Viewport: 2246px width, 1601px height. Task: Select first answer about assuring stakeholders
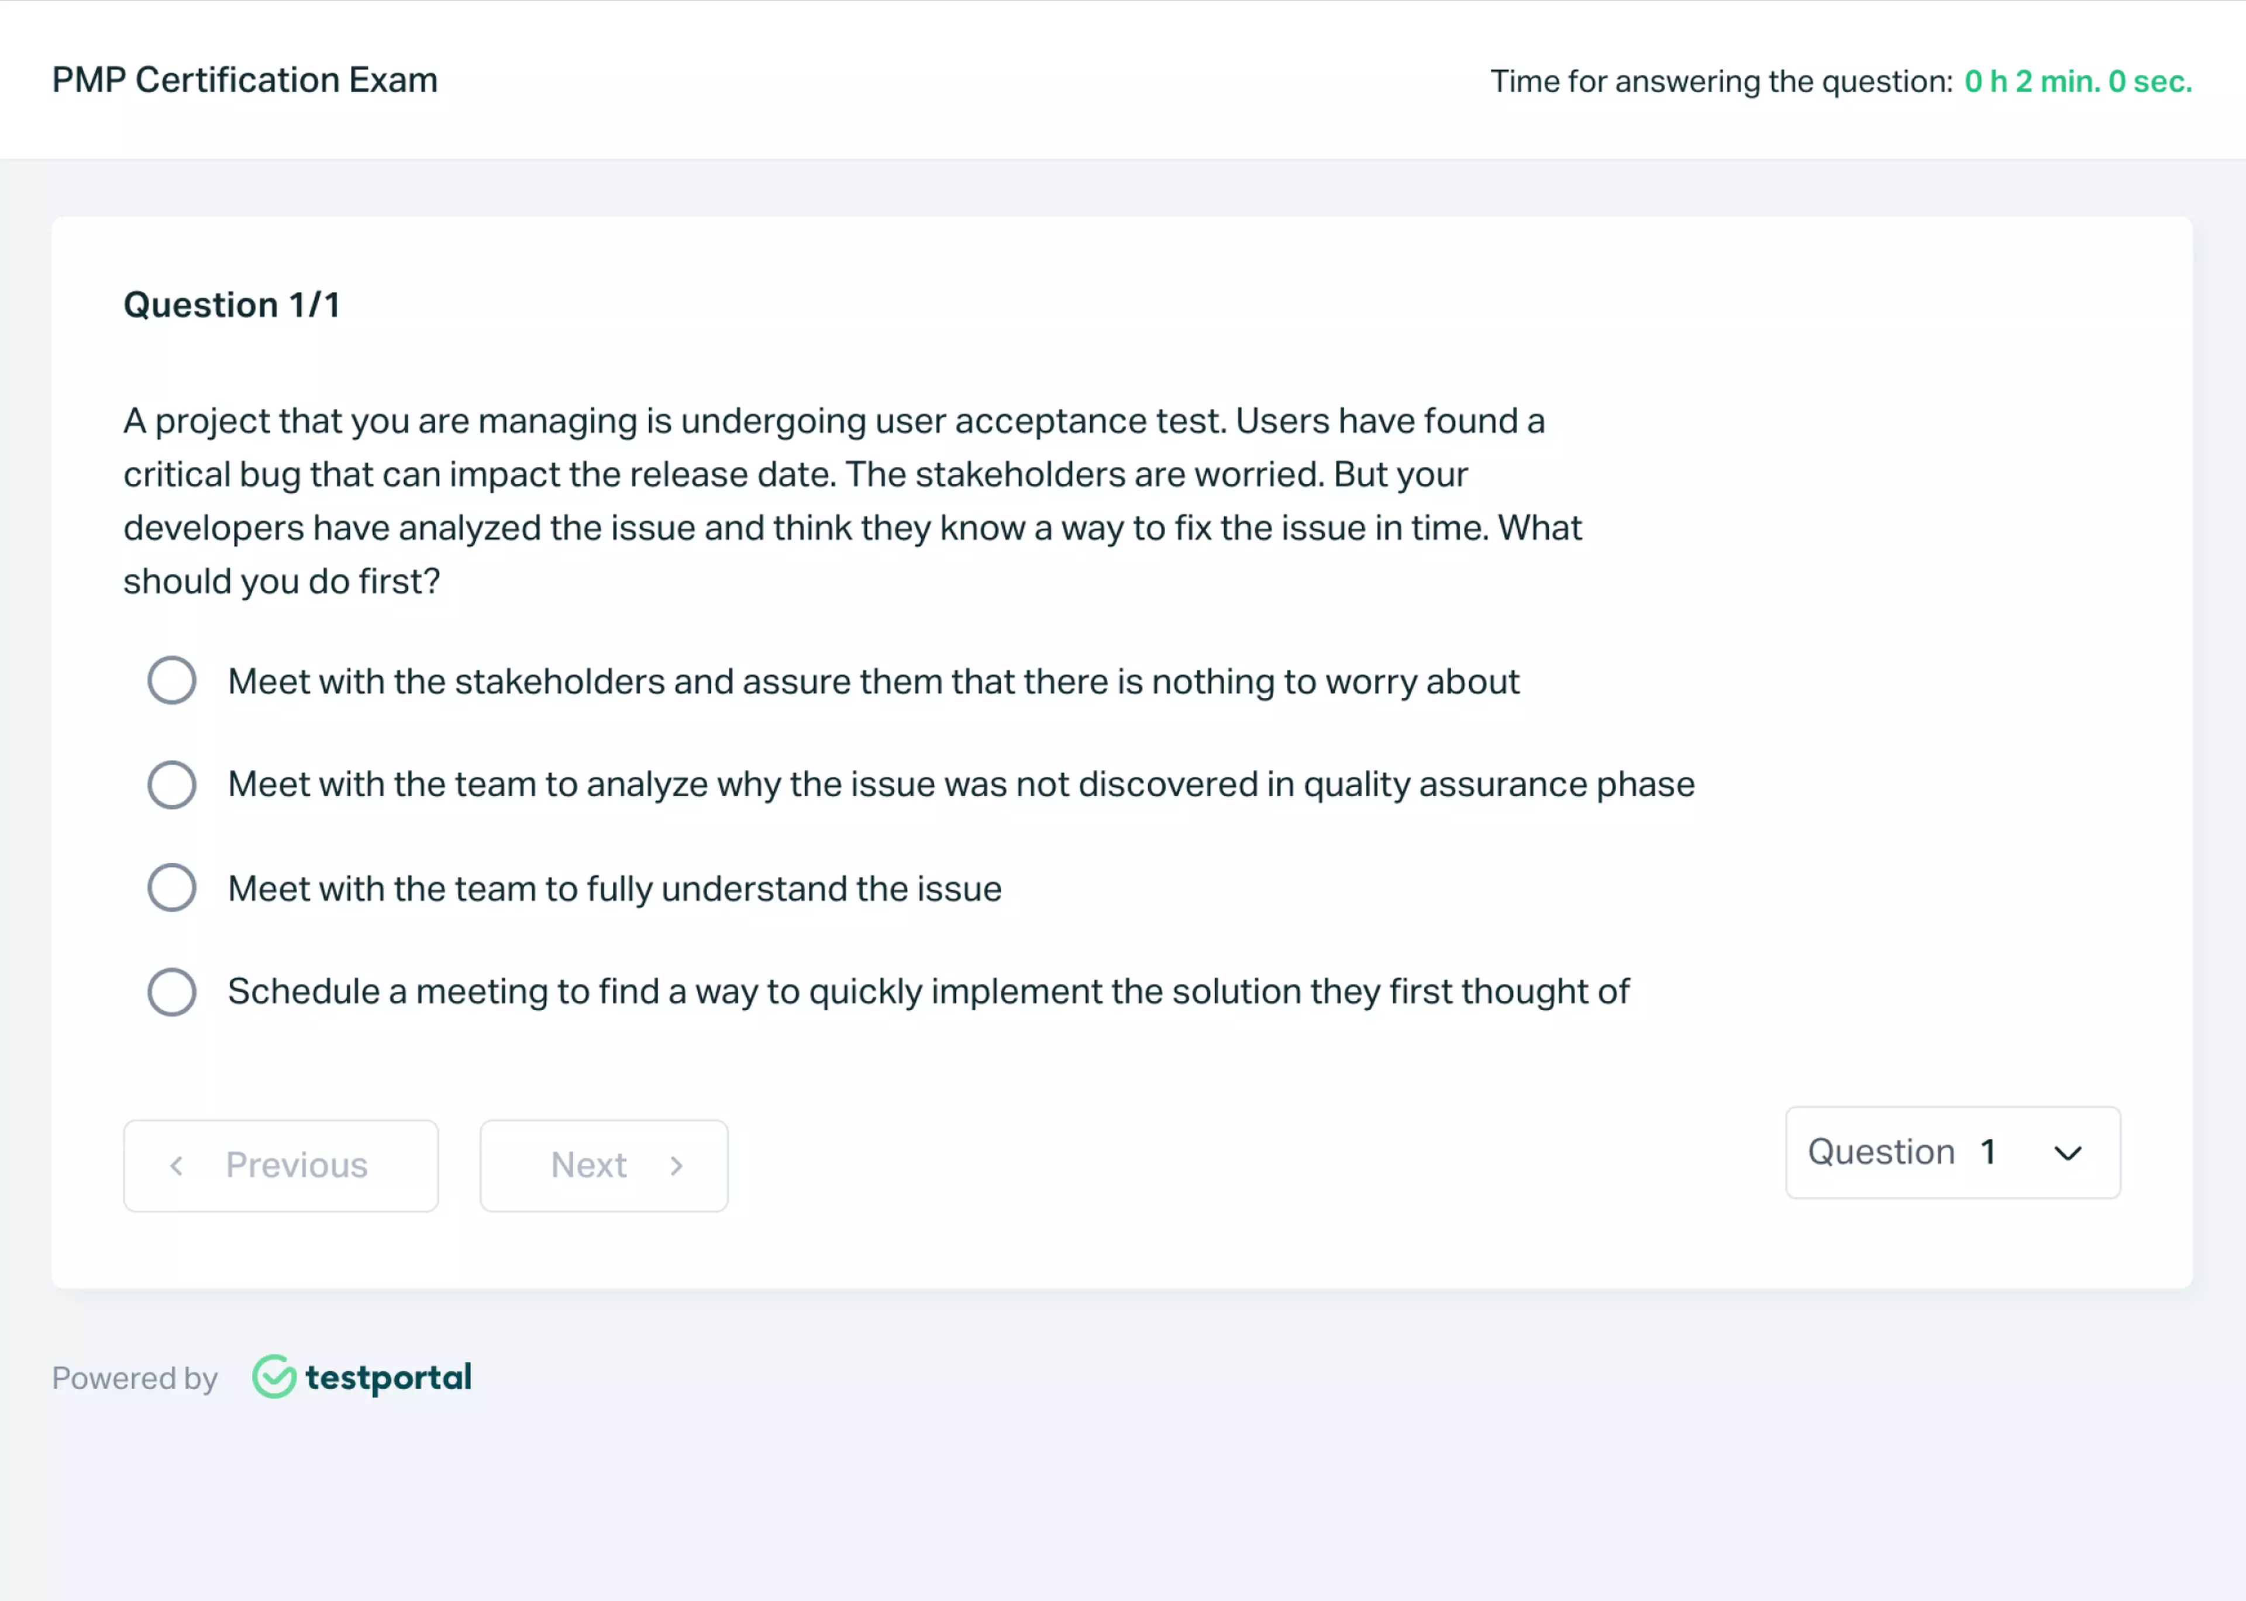tap(171, 679)
